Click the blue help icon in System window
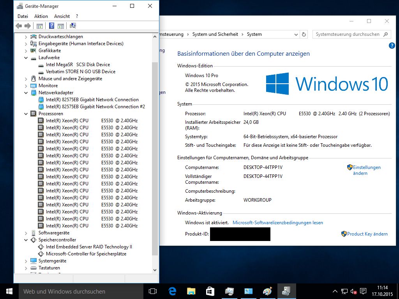The image size is (399, 299). click(392, 46)
